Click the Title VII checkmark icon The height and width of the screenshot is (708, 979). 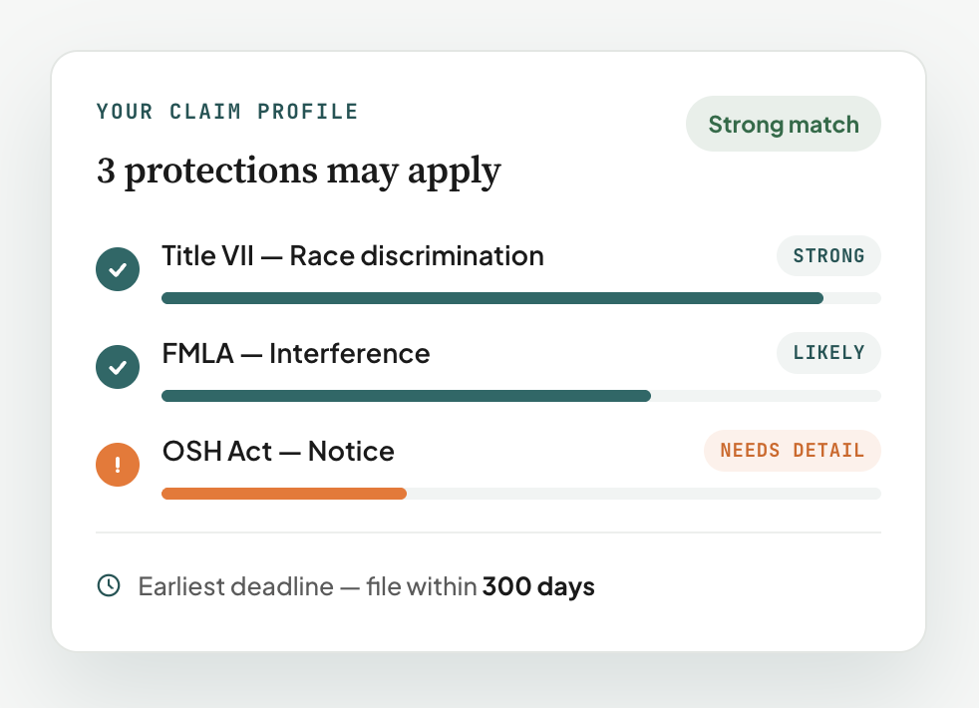tap(118, 269)
